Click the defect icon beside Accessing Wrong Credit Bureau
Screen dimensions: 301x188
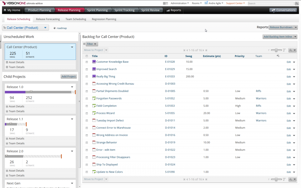point(94,84)
